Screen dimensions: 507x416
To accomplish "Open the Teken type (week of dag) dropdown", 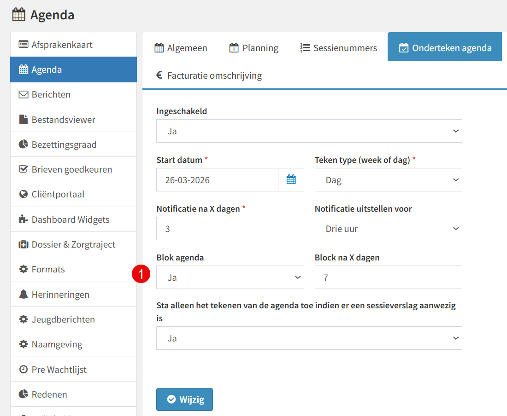I will tap(389, 180).
